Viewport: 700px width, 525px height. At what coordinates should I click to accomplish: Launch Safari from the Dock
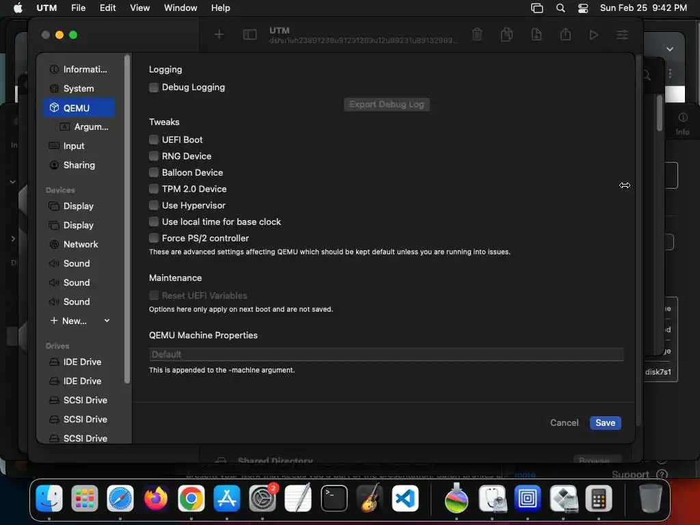(x=120, y=498)
